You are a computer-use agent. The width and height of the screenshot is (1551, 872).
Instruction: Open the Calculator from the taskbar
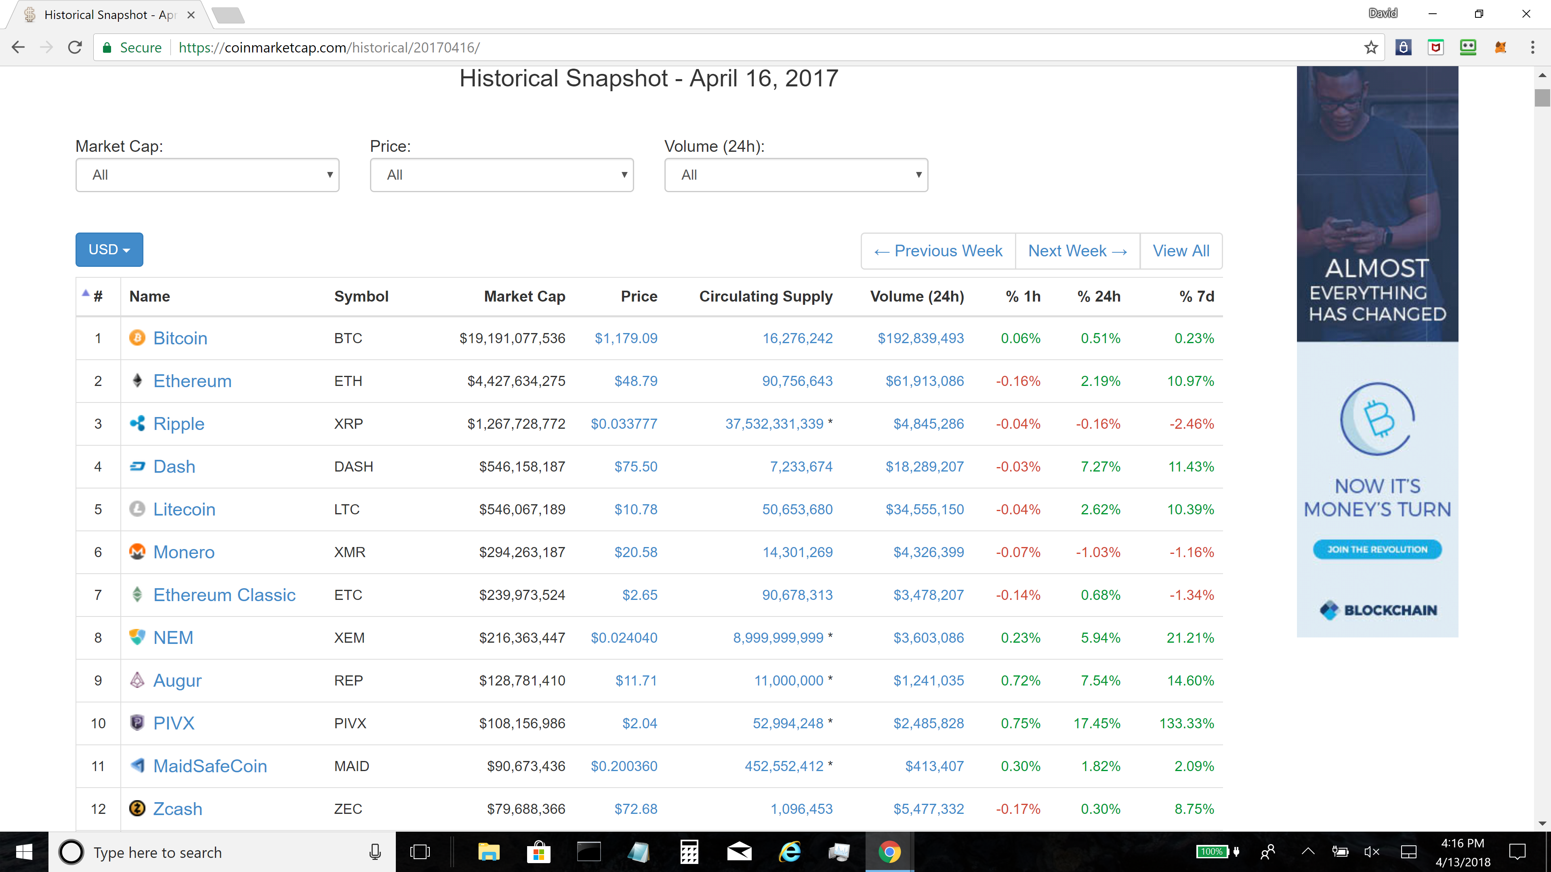[x=689, y=851]
